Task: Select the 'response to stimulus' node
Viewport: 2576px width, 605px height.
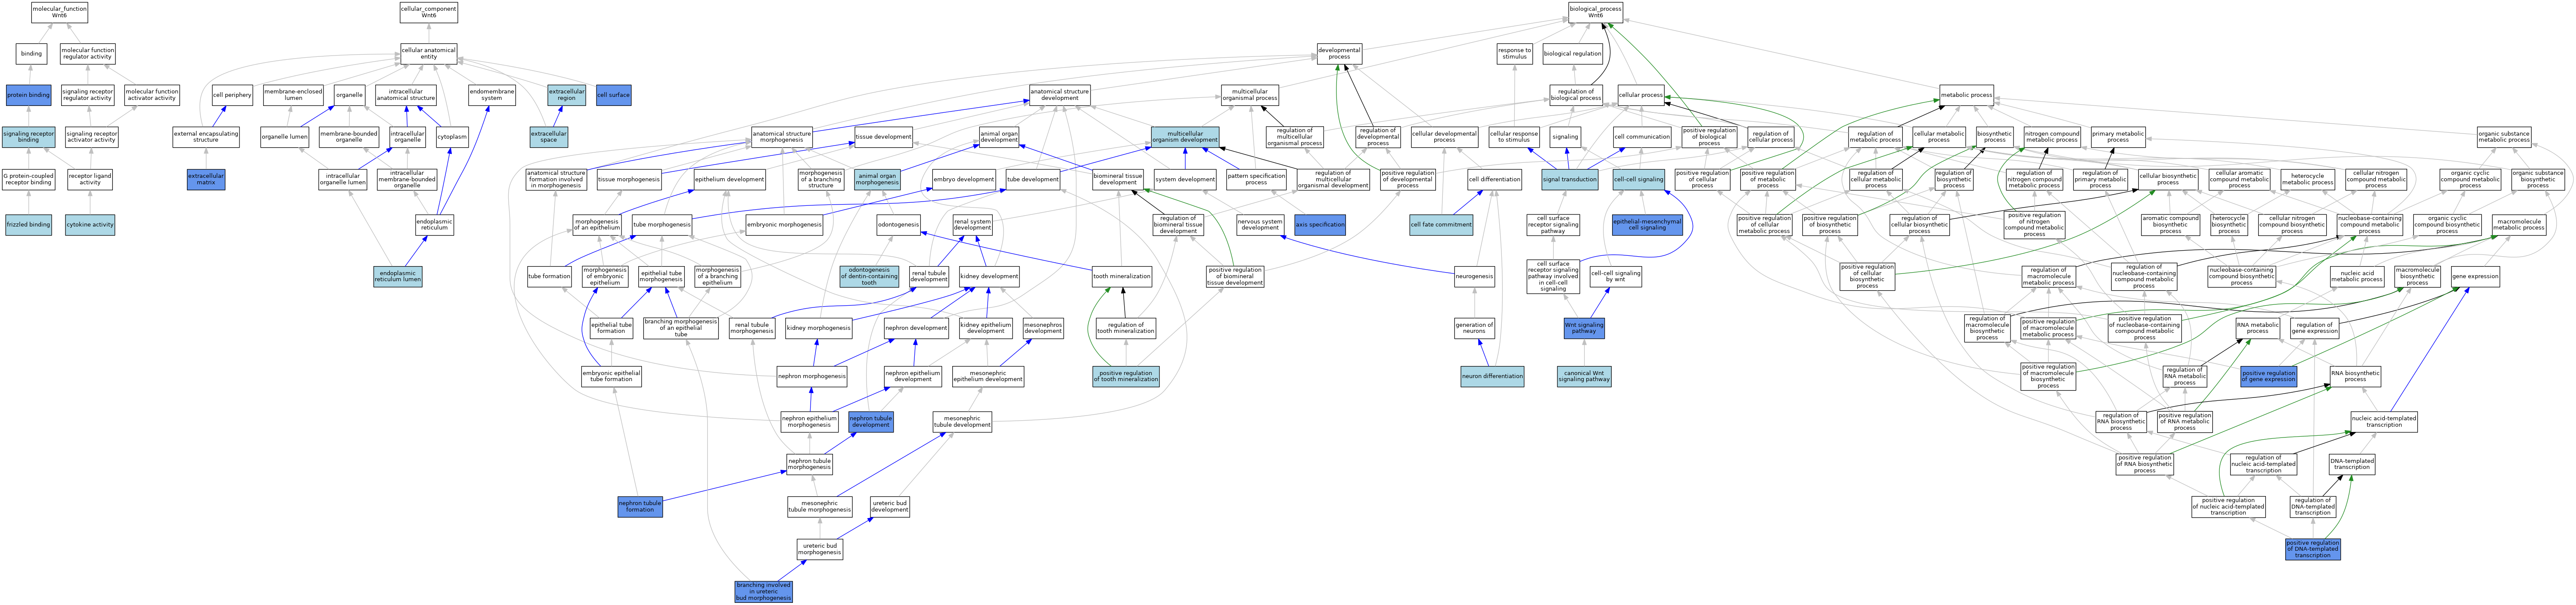Action: [1514, 54]
